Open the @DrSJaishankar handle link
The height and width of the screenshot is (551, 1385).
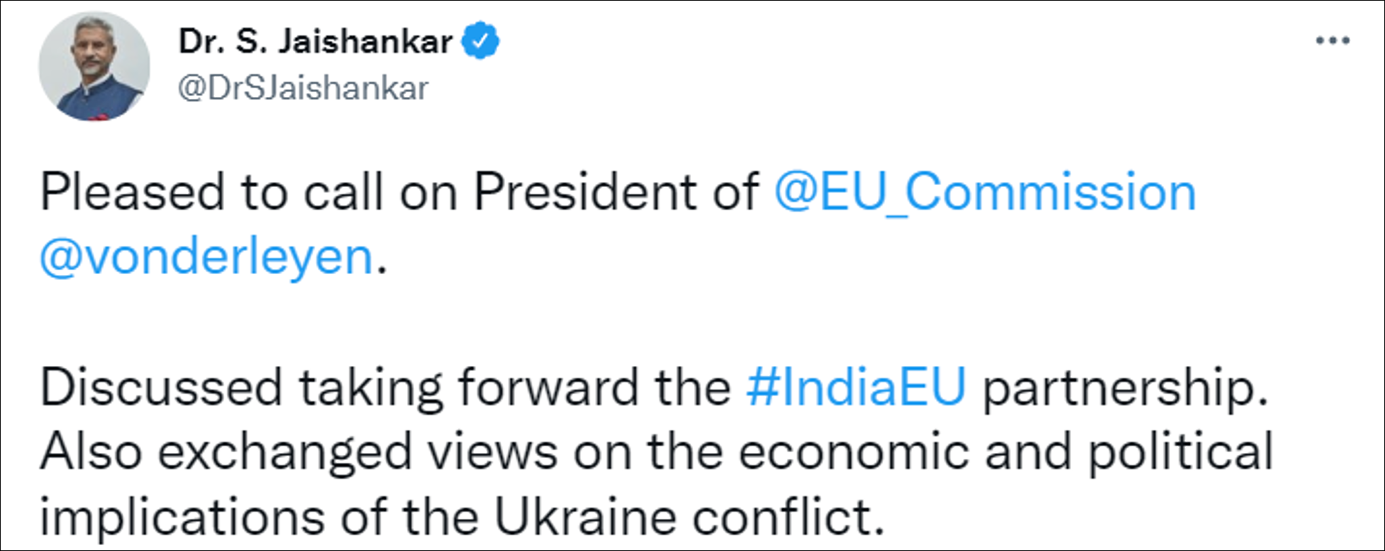[x=303, y=88]
